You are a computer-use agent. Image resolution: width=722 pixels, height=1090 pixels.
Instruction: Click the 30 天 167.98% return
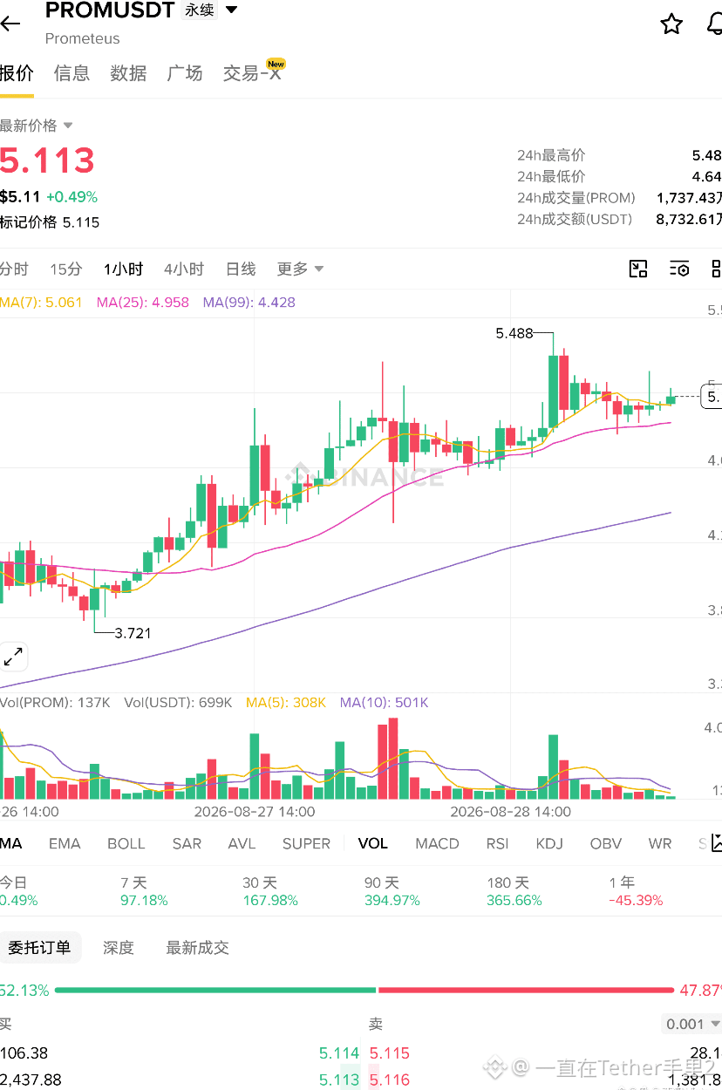point(270,891)
